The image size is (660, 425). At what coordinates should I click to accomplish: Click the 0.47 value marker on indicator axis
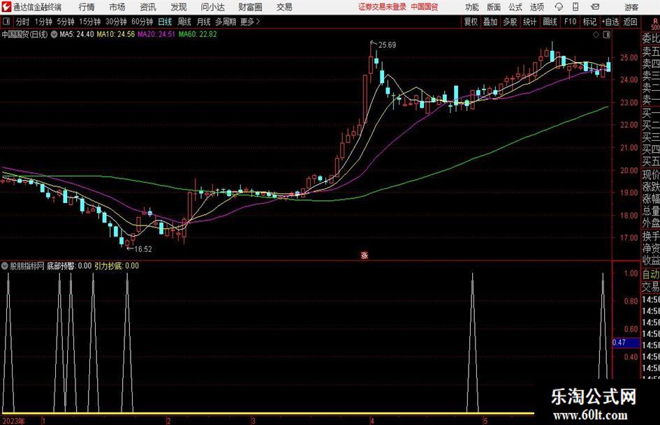point(626,343)
